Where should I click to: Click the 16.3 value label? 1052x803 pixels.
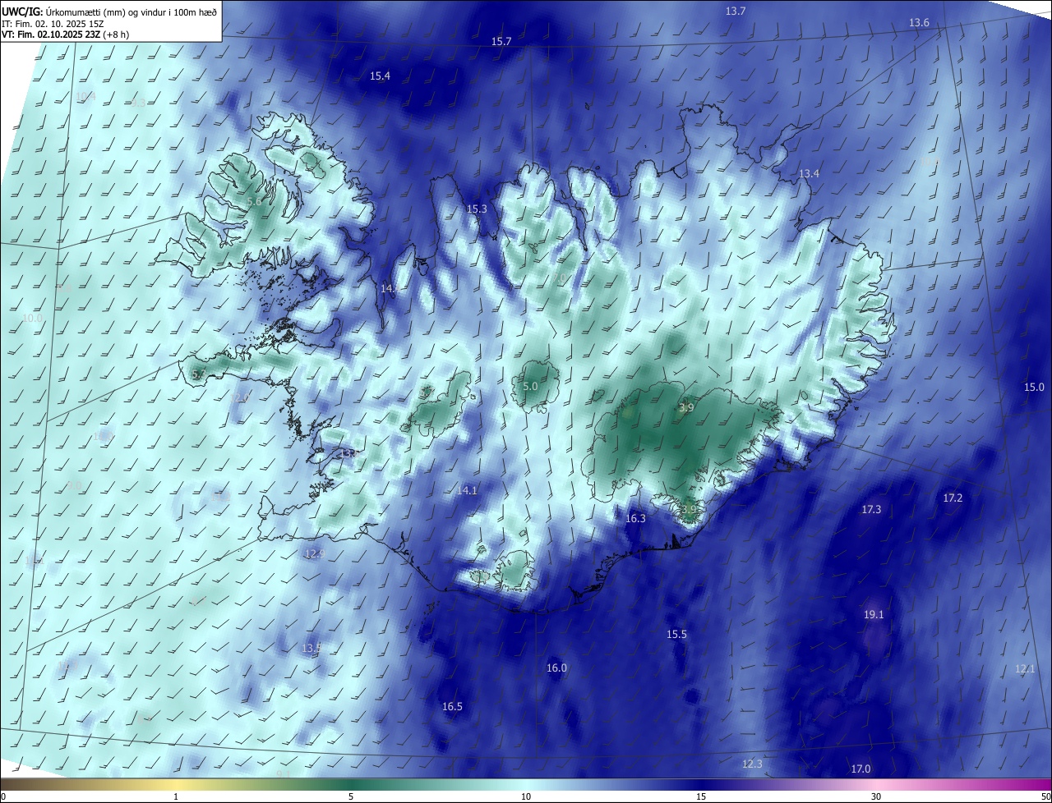point(635,519)
